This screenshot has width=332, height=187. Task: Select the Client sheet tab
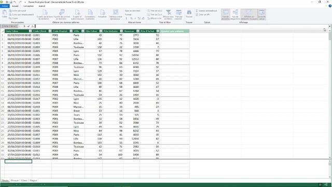click(x=24, y=181)
